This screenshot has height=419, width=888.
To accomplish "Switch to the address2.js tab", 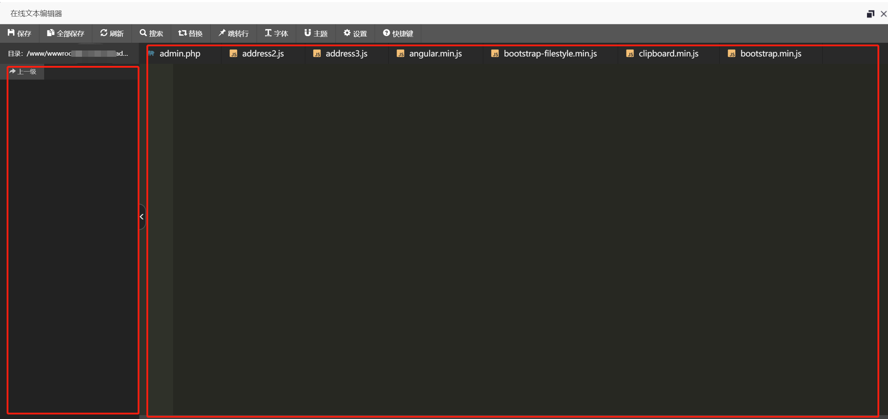I will click(x=263, y=54).
